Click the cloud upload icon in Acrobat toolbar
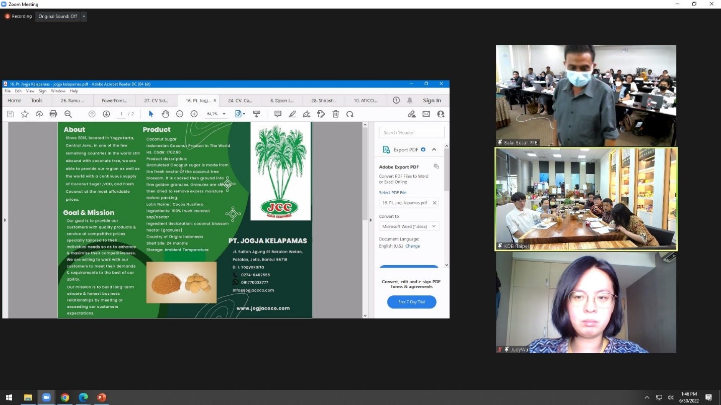Viewport: 721px width, 405px height. (39, 114)
